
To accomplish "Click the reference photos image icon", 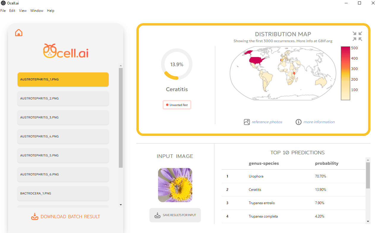I will (247, 122).
